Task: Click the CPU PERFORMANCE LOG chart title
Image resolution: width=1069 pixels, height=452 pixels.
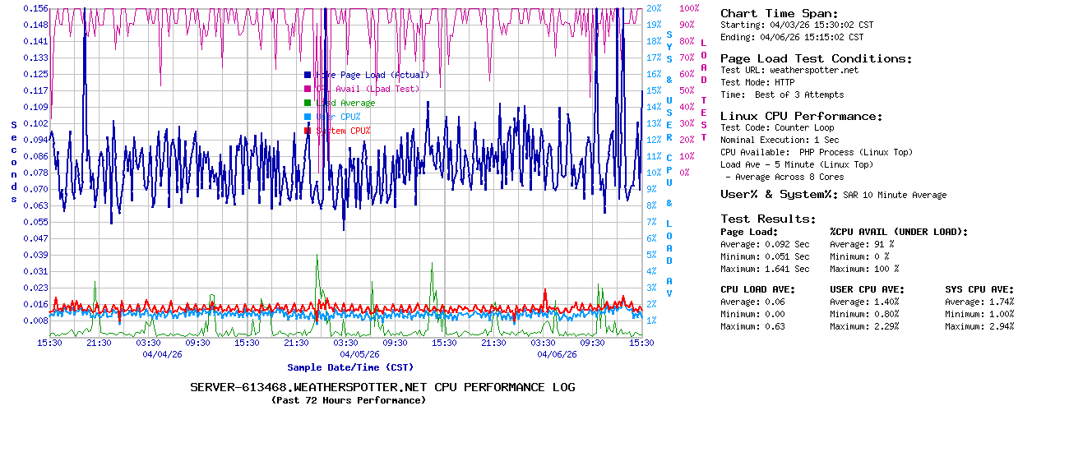Action: point(382,387)
